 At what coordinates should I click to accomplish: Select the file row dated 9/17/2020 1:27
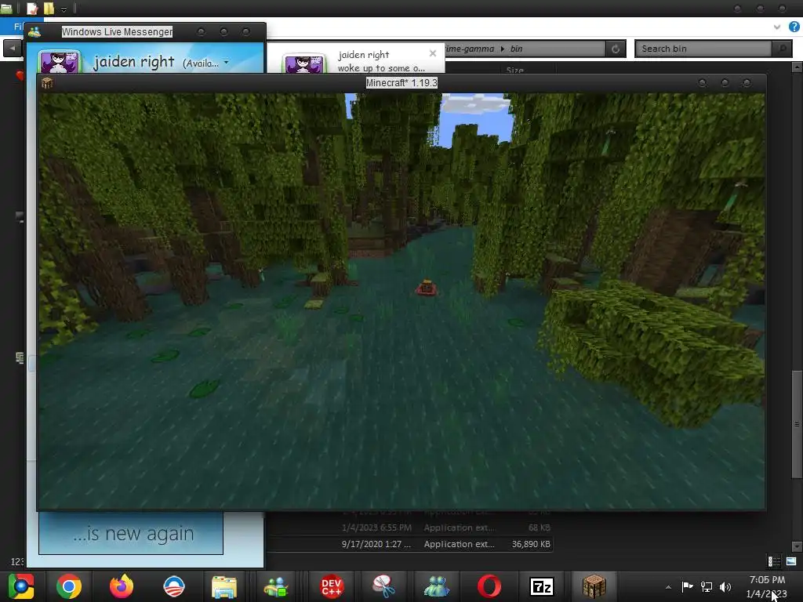point(409,544)
